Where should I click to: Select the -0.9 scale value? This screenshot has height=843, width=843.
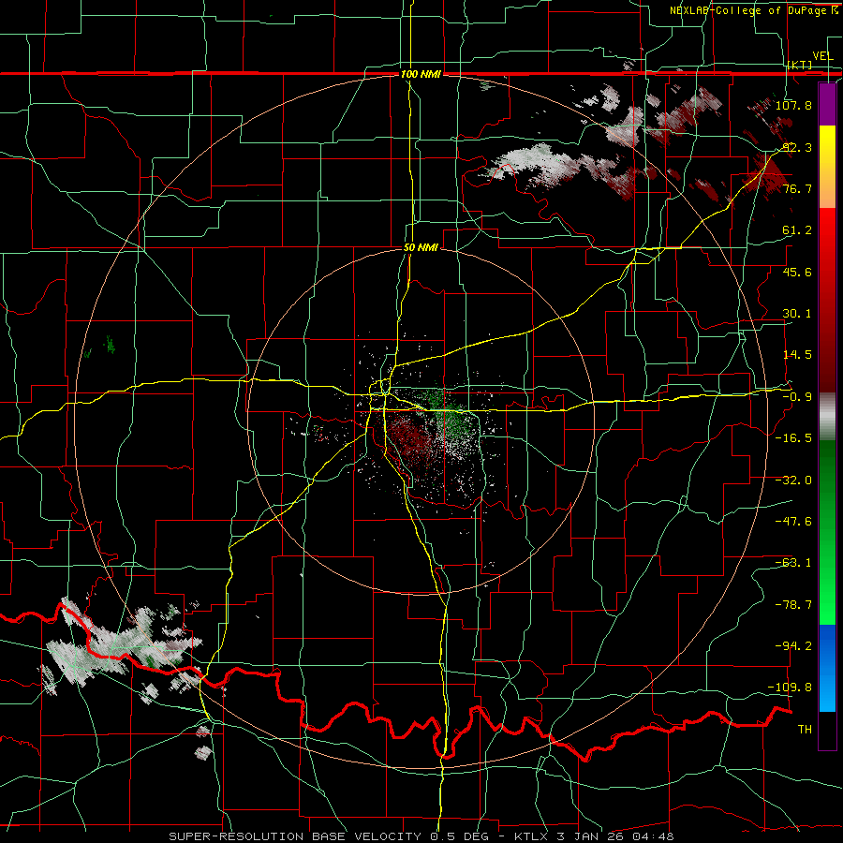tap(797, 397)
